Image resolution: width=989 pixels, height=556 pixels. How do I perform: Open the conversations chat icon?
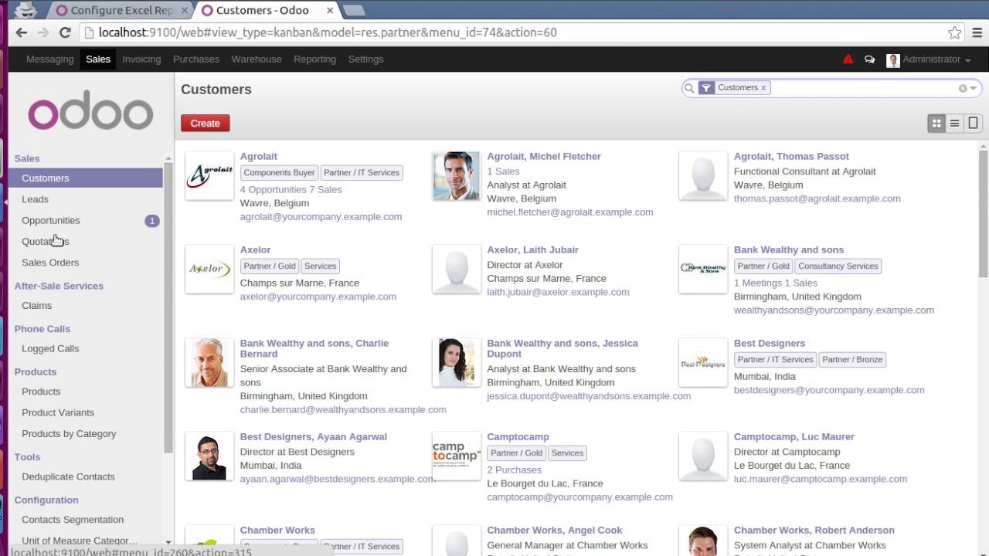tap(869, 59)
